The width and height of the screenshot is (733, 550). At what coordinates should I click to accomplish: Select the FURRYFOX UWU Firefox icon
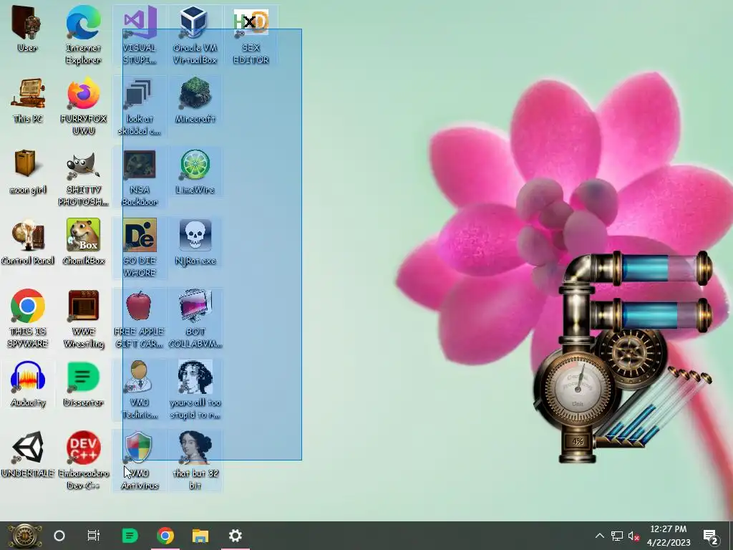point(83,106)
